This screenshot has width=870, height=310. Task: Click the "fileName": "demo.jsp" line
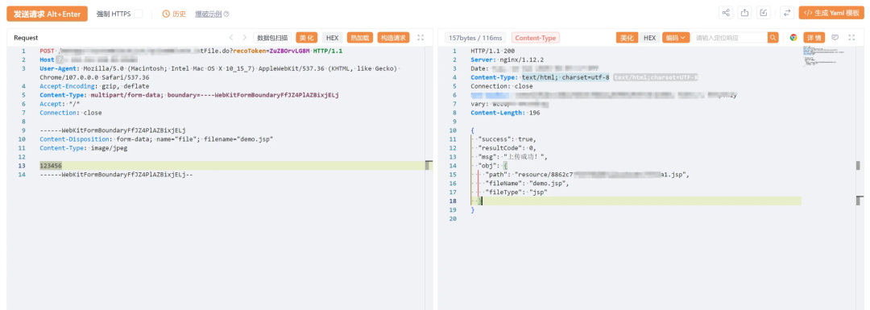[x=527, y=184]
